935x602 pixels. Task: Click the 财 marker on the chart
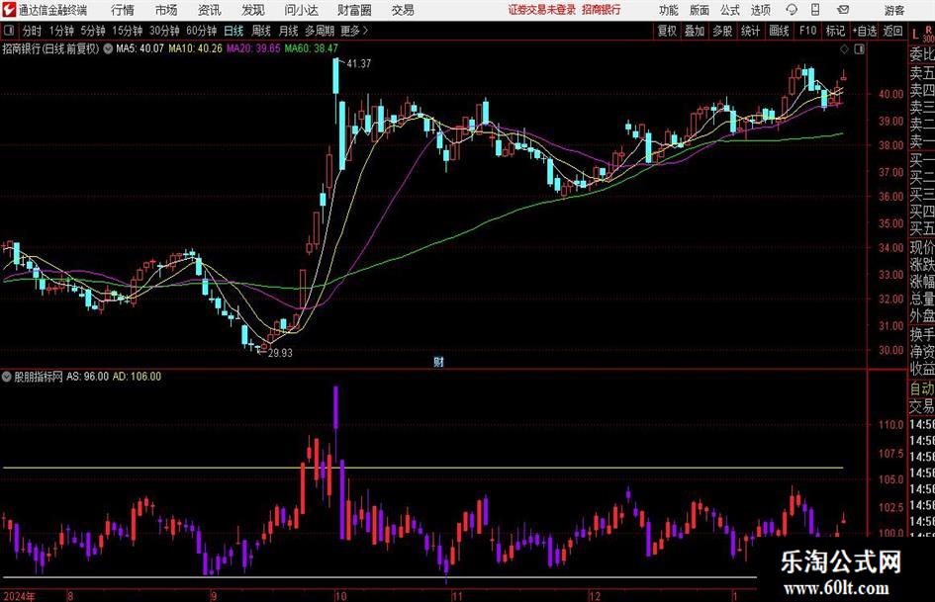tap(438, 362)
